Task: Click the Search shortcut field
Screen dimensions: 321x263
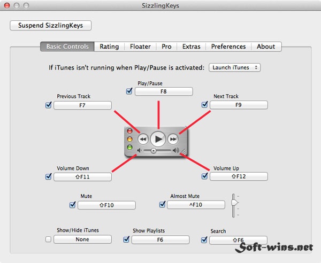Action: click(x=238, y=240)
